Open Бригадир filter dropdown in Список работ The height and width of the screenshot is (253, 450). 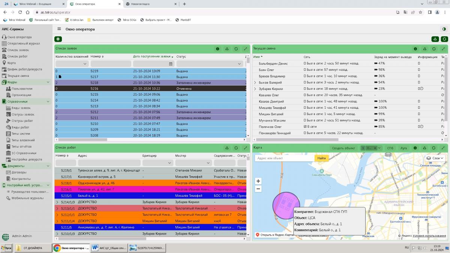[x=169, y=163]
